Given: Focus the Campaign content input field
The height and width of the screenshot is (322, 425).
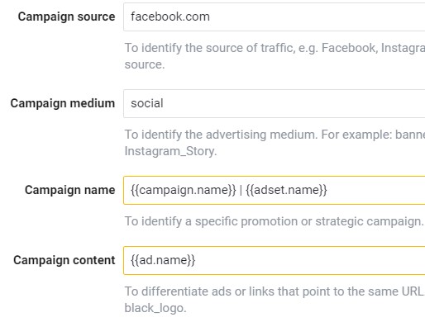Looking at the screenshot, I should pyautogui.click(x=275, y=260).
